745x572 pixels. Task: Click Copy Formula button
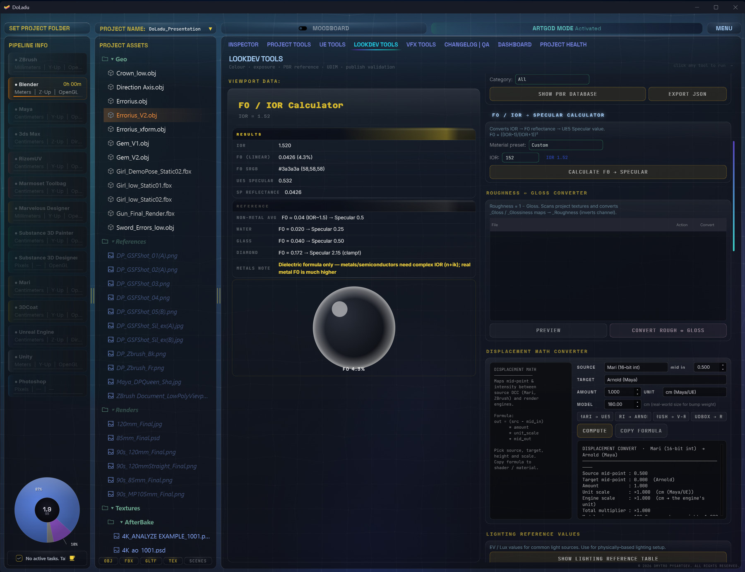pos(641,431)
